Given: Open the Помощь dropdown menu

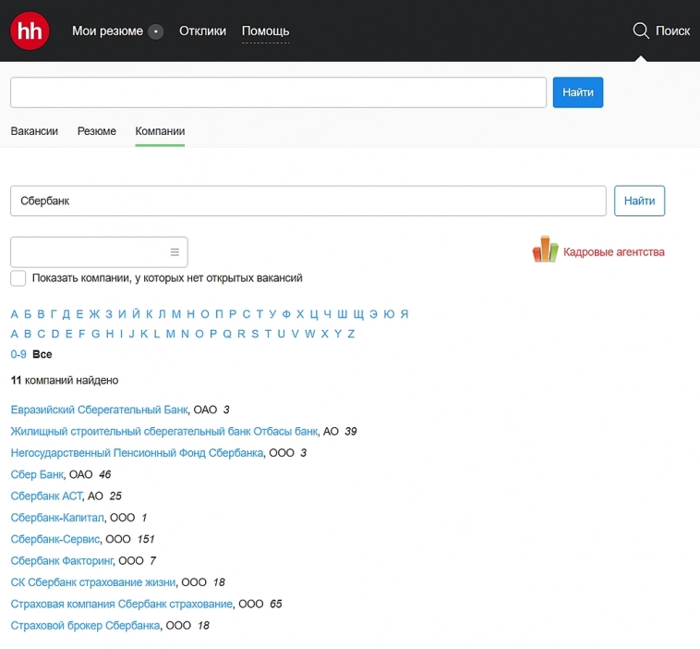Looking at the screenshot, I should tap(265, 31).
